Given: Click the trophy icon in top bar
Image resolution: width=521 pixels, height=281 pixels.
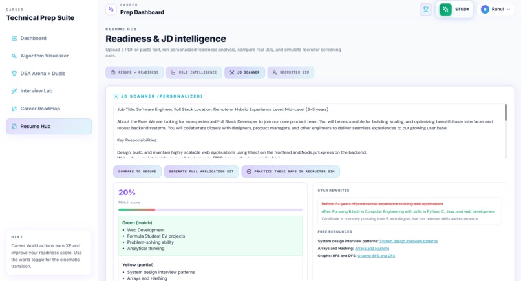Looking at the screenshot, I should click(425, 9).
